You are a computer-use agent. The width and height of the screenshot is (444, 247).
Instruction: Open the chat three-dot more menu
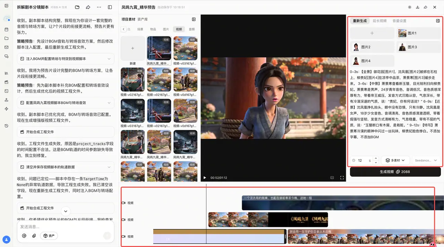[99, 7]
